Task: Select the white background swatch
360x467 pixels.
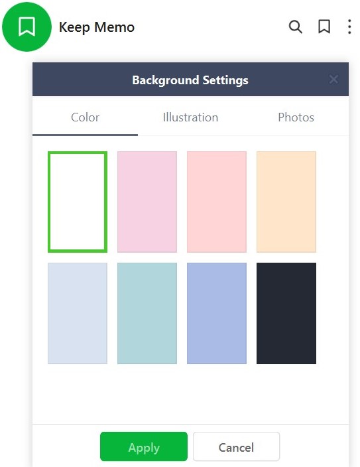Action: (x=78, y=202)
